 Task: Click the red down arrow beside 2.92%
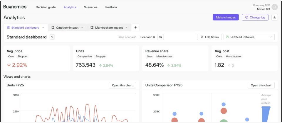[9, 65]
